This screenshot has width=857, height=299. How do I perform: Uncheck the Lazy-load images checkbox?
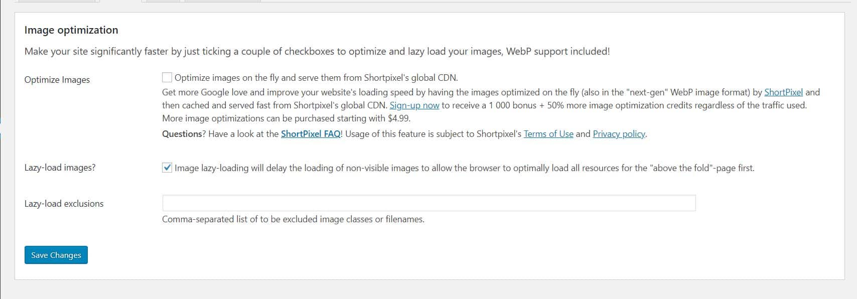pyautogui.click(x=167, y=168)
